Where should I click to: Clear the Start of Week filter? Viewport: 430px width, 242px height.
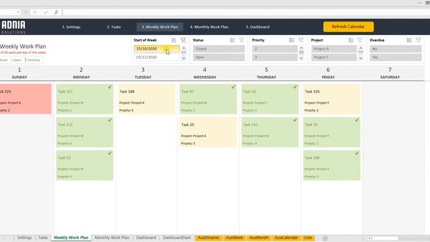coord(183,40)
